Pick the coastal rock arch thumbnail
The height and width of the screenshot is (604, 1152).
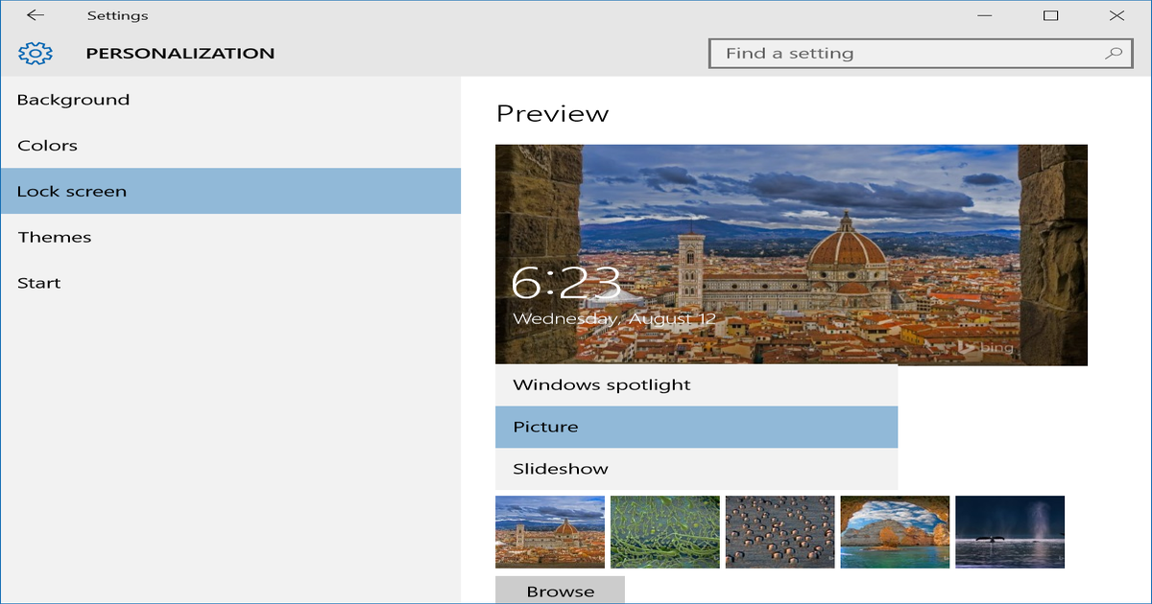point(895,531)
